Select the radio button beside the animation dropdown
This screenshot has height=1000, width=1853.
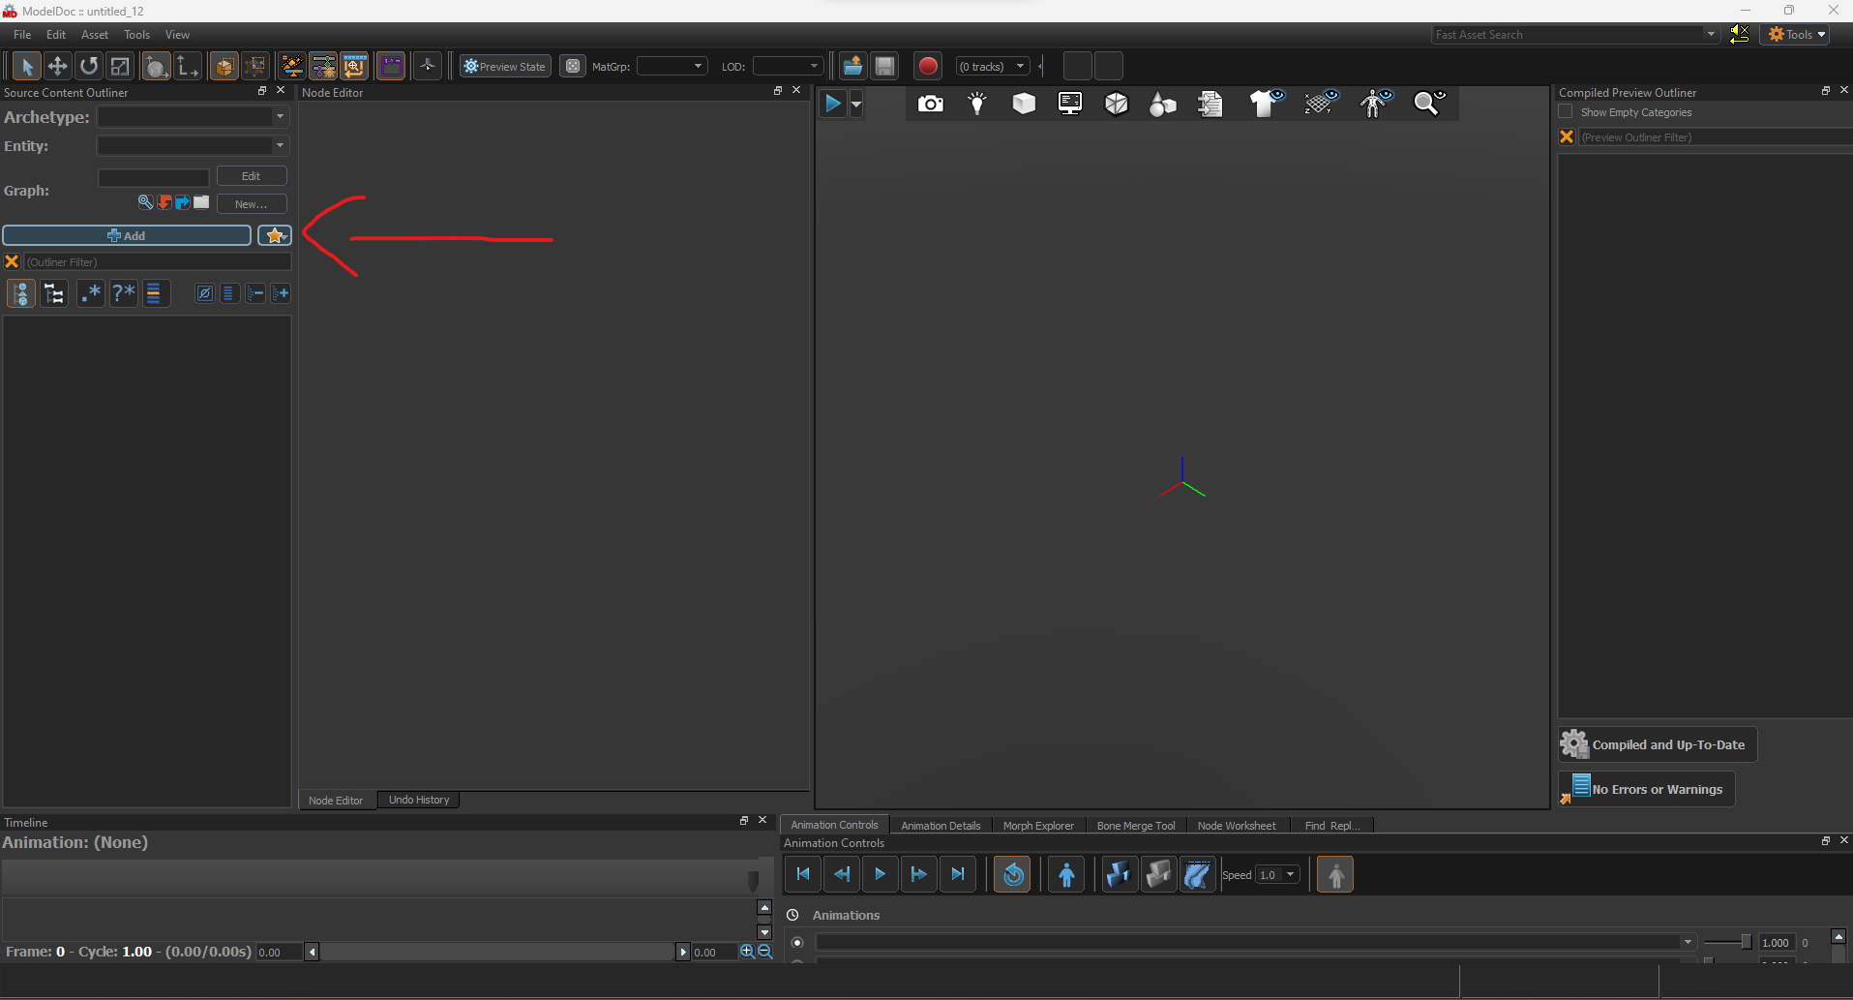click(x=797, y=942)
